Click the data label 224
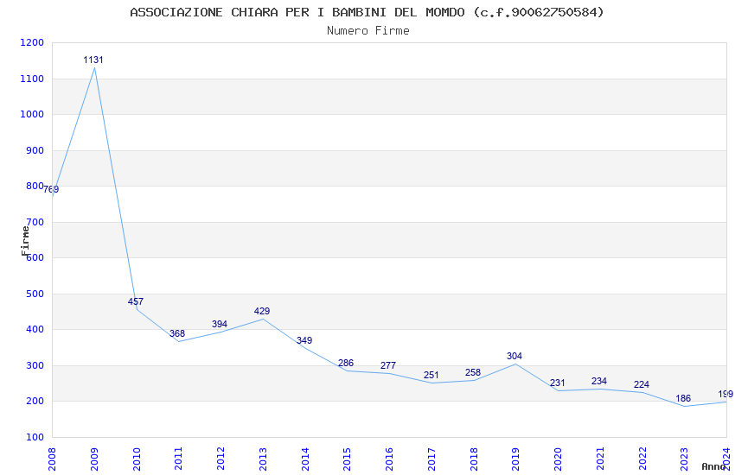The height and width of the screenshot is (475, 735). point(642,384)
